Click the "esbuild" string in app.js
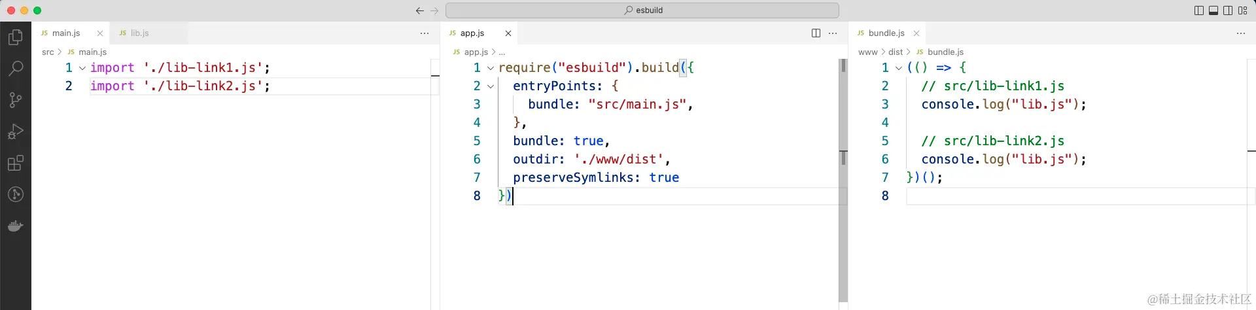1256x310 pixels. tap(591, 67)
